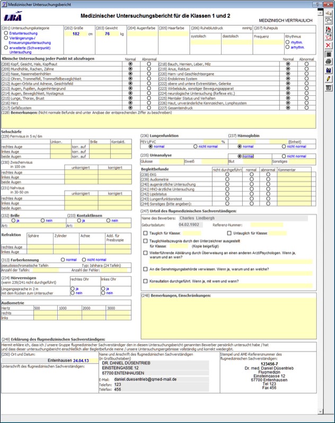
Task: Select Verlängerungs-/Erneuerungsuntersuchung radio option
Action: click(x=6, y=38)
